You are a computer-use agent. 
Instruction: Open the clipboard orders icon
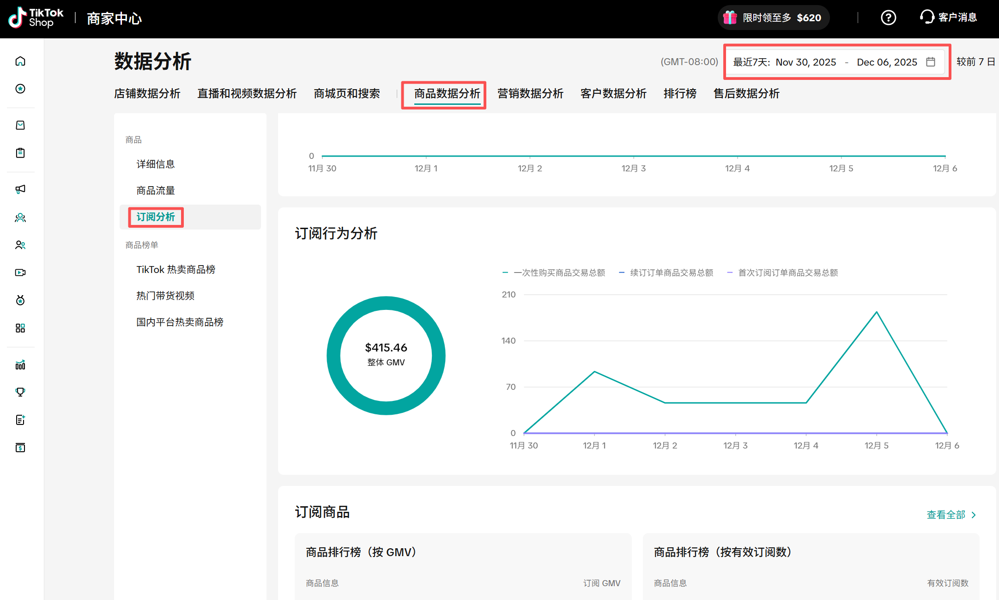tap(20, 153)
